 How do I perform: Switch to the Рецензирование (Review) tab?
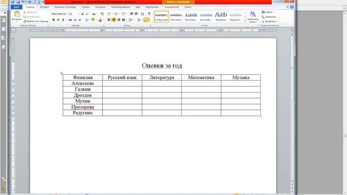(120, 7)
